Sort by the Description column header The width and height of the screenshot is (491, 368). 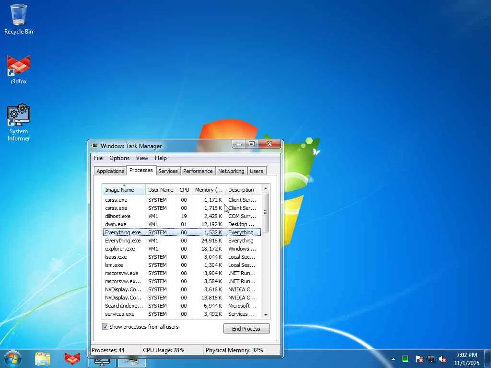[243, 190]
